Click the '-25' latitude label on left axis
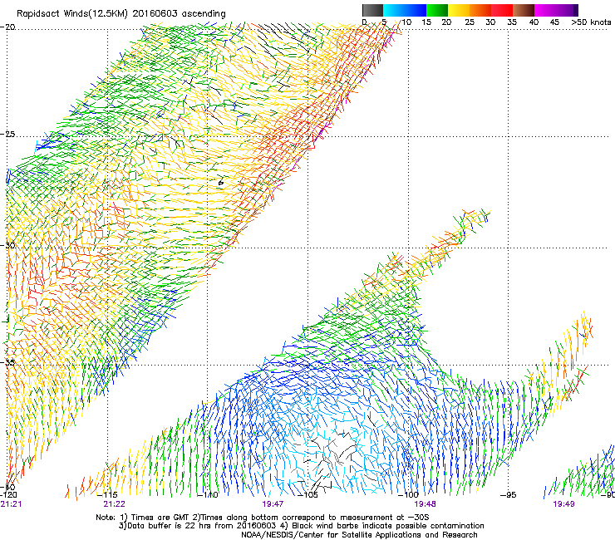Screen dimensions: 615x540 (8, 135)
